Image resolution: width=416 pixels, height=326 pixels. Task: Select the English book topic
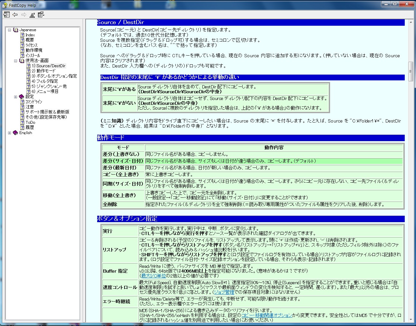(25, 133)
